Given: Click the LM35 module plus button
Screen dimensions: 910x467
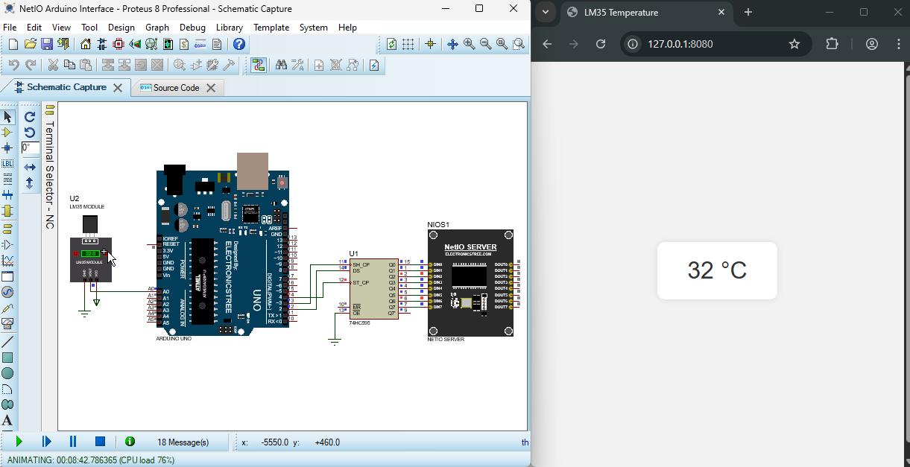Looking at the screenshot, I should coord(104,252).
